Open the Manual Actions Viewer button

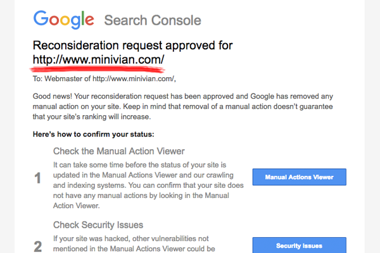coord(300,177)
